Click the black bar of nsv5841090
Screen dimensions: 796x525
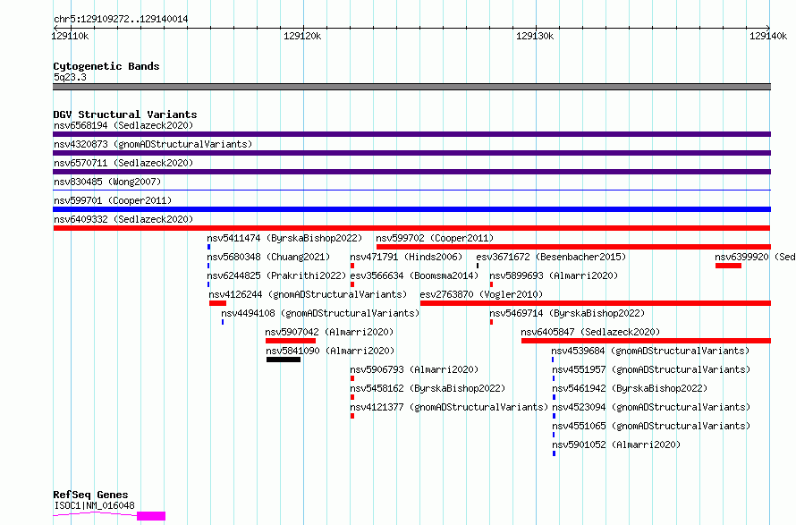[284, 360]
